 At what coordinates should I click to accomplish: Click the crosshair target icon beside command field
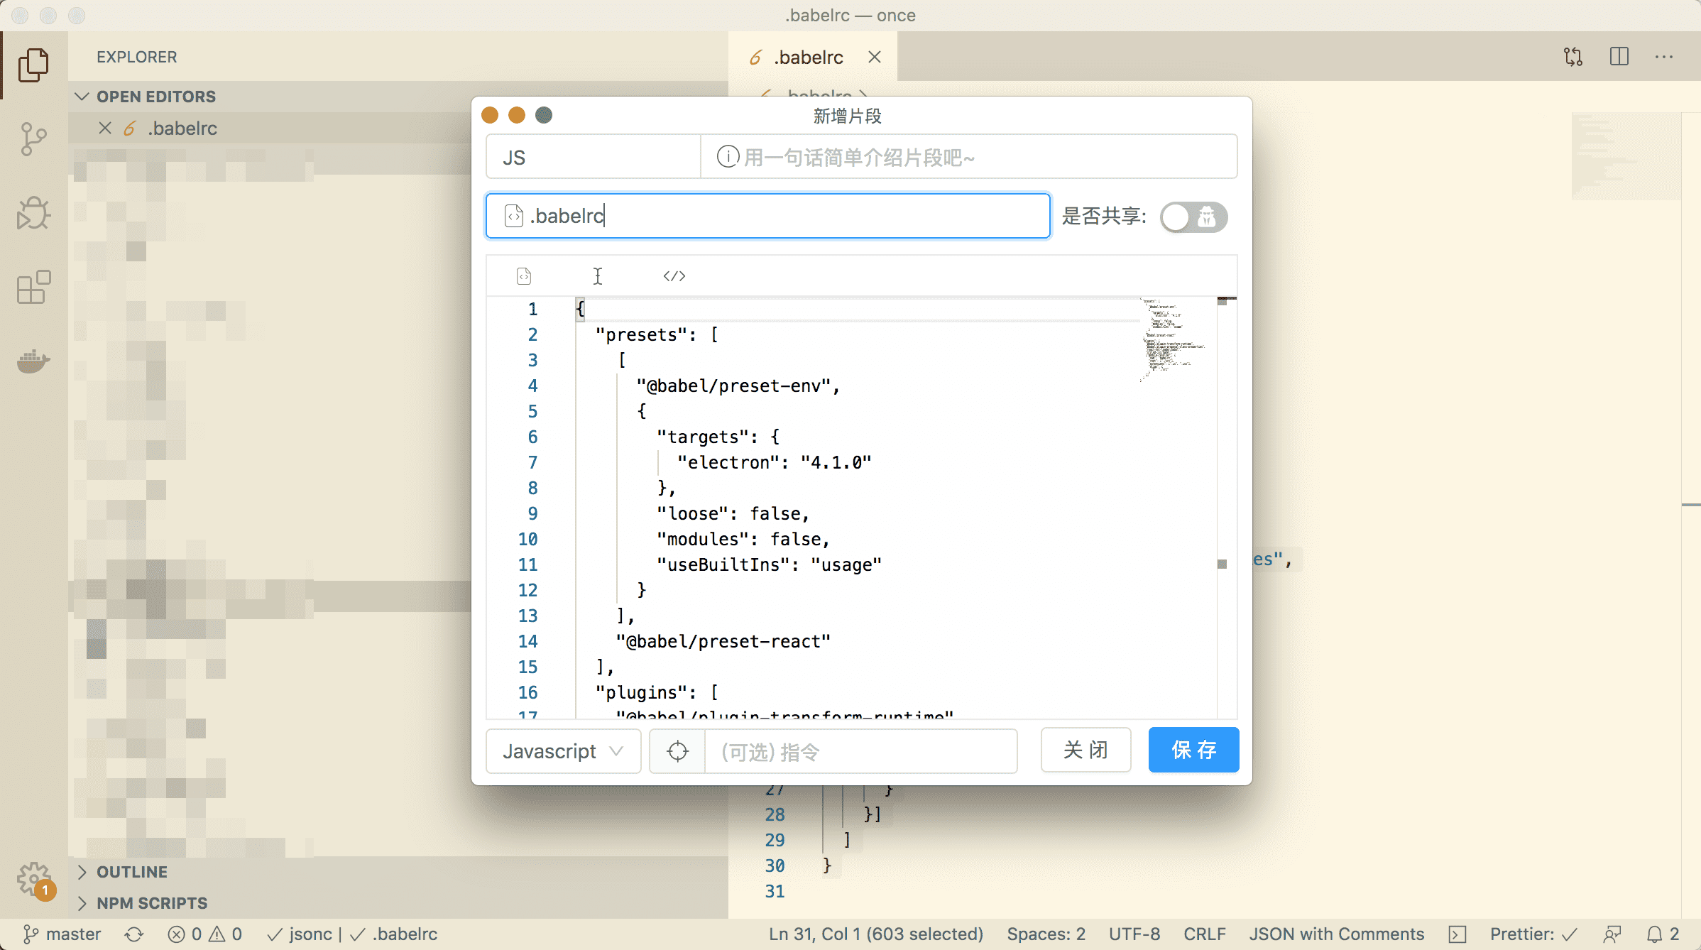tap(678, 750)
